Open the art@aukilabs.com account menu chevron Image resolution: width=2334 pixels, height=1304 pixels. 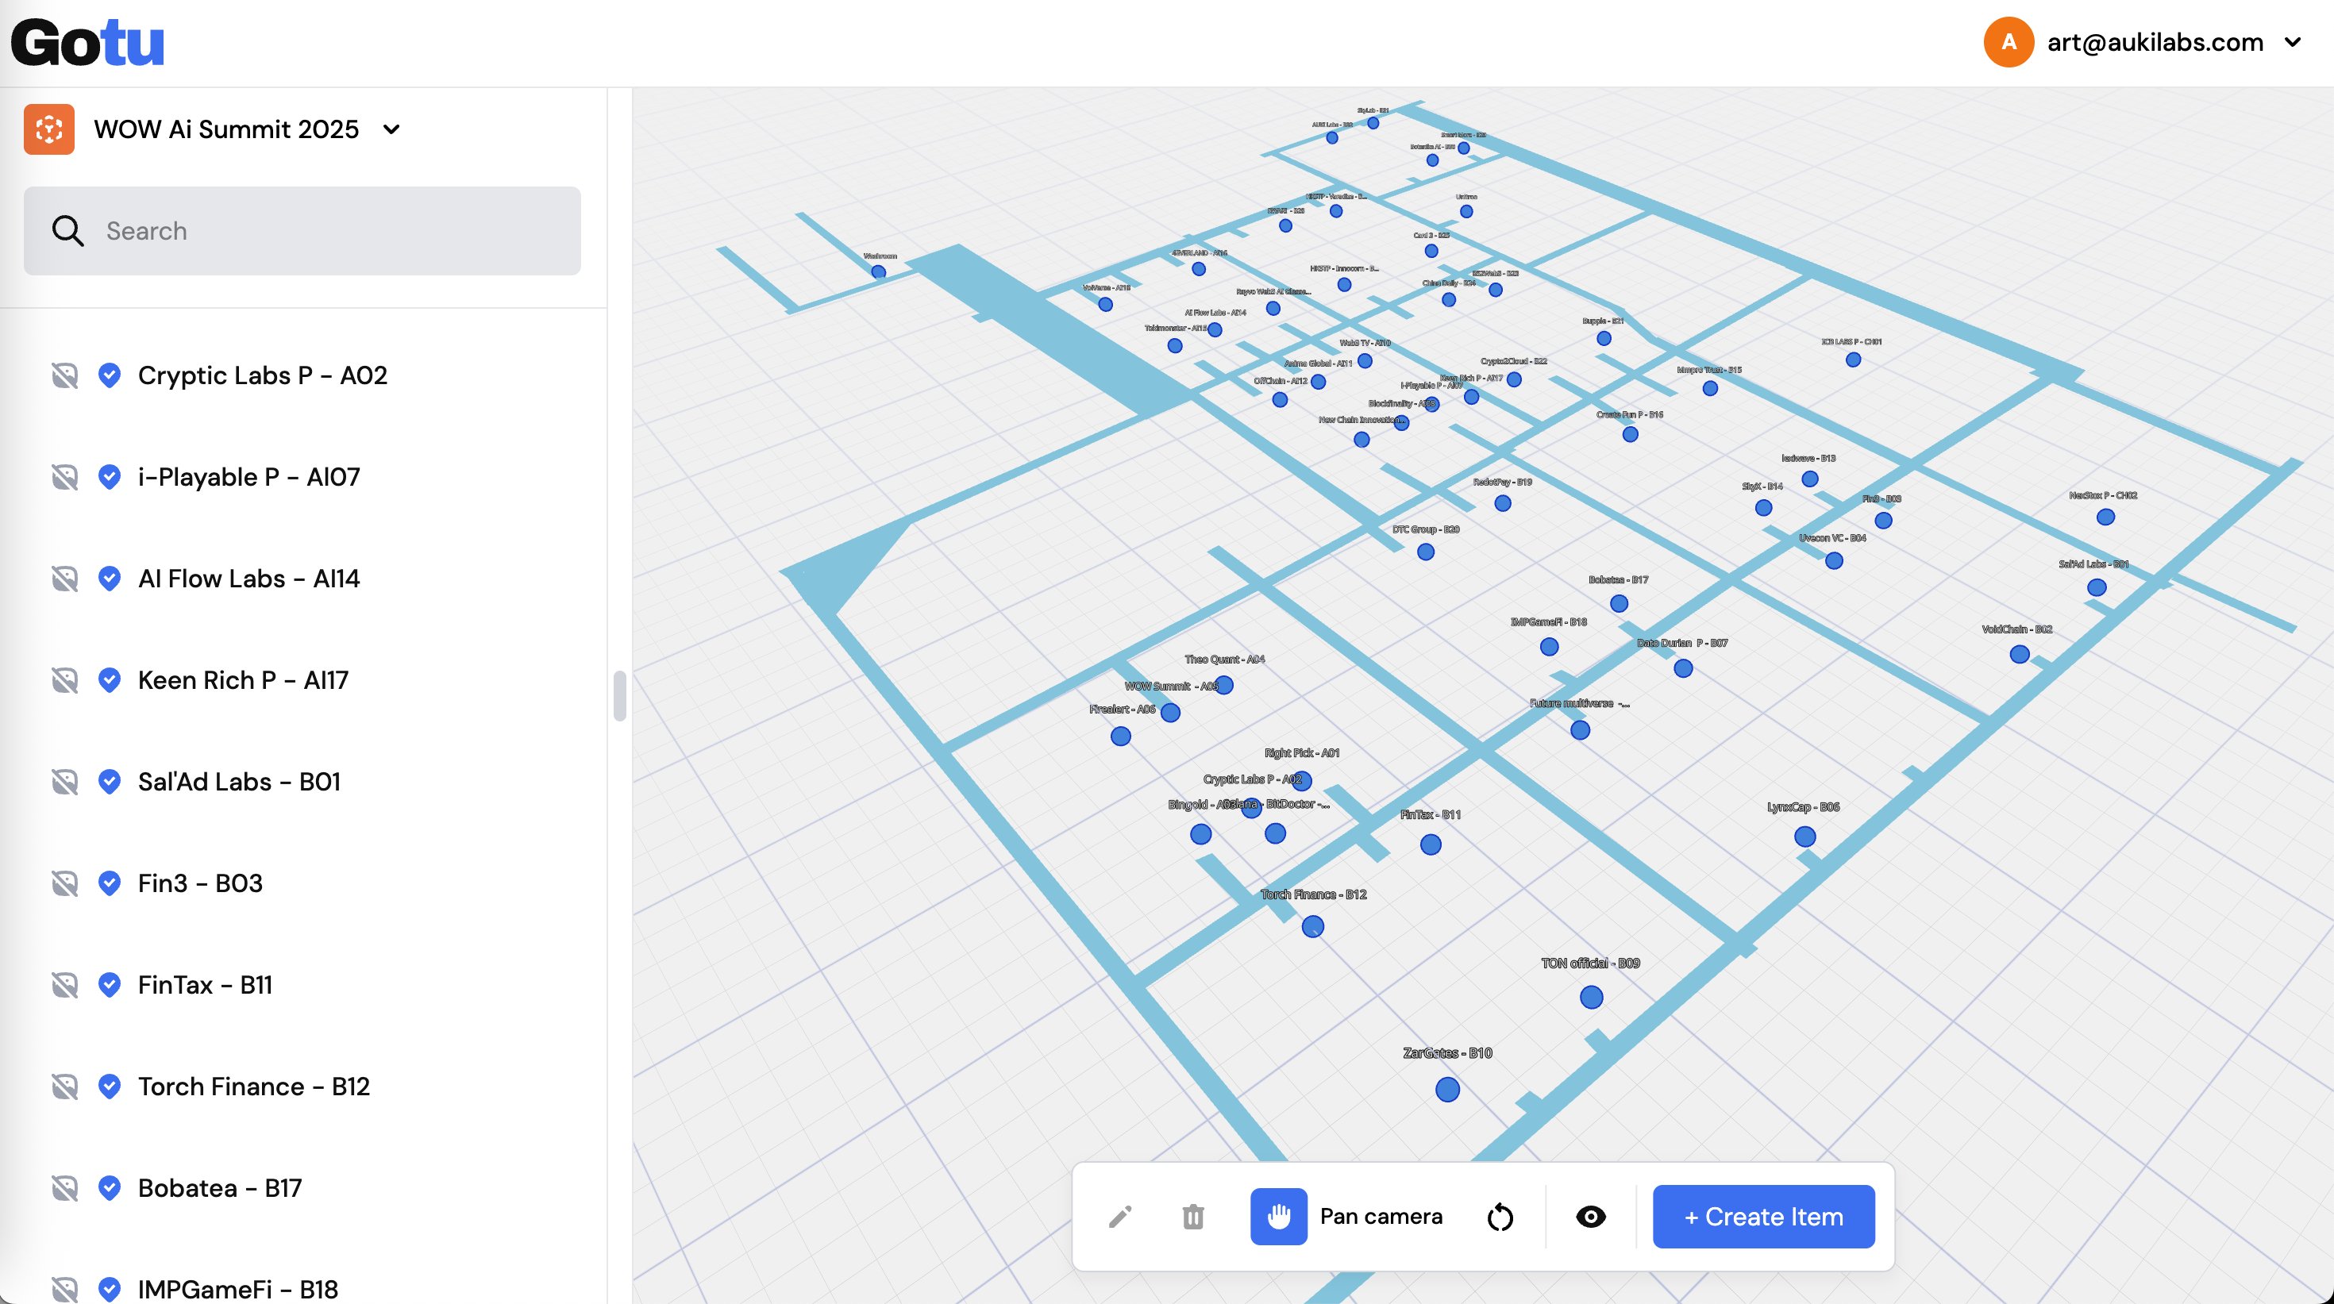pos(2293,41)
